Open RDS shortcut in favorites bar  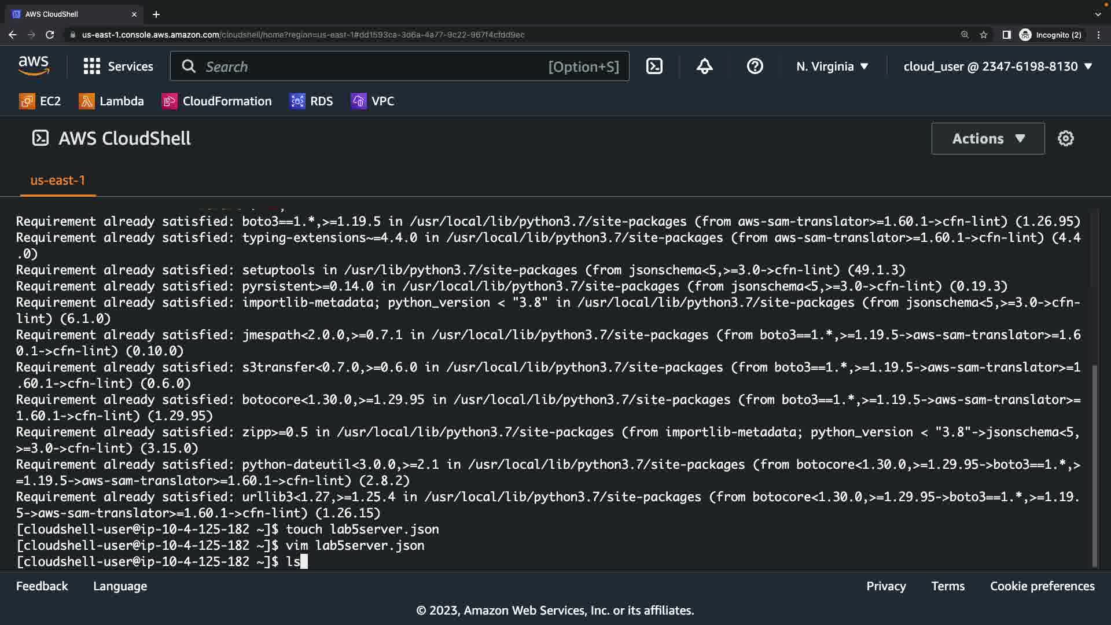[x=311, y=101]
